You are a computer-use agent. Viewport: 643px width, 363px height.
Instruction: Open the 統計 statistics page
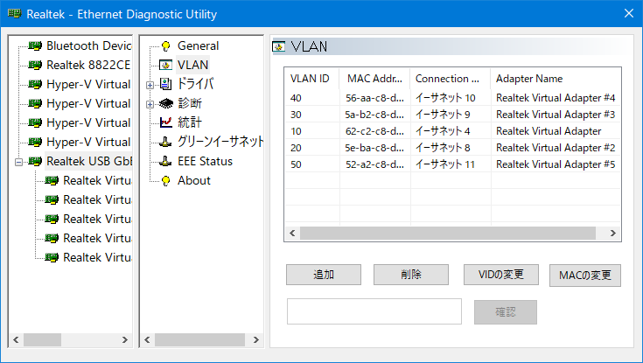pos(190,122)
